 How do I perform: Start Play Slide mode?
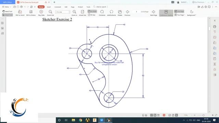point(41,13)
